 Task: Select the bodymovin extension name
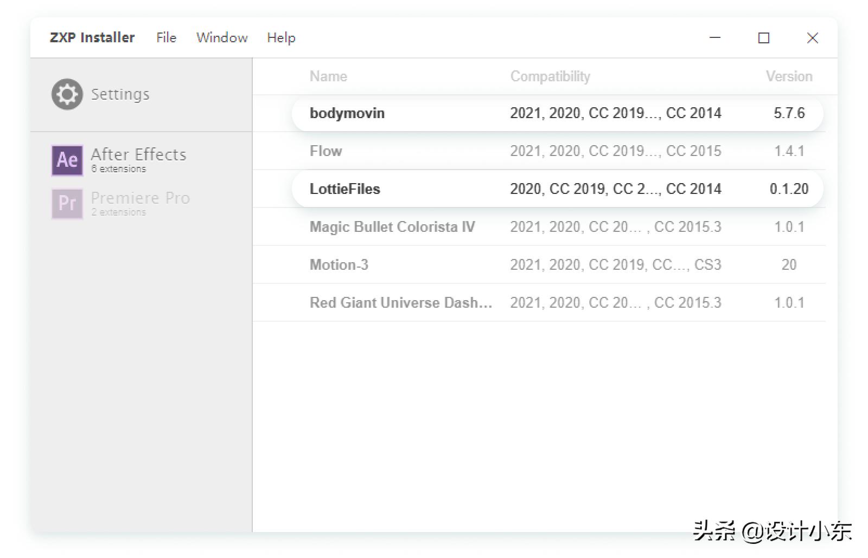point(347,113)
